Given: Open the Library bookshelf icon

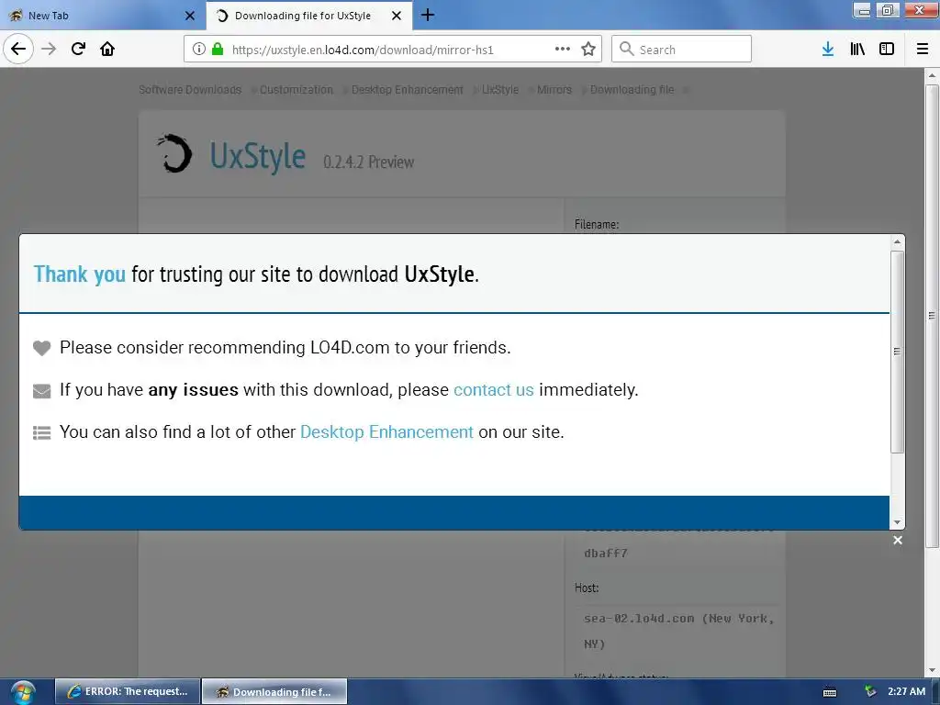Looking at the screenshot, I should 857,49.
